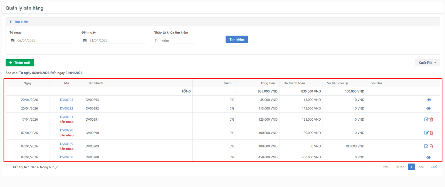Viewport: 445px width, 187px height.
Task: Go to pagination Trước
Action: pyautogui.click(x=400, y=167)
